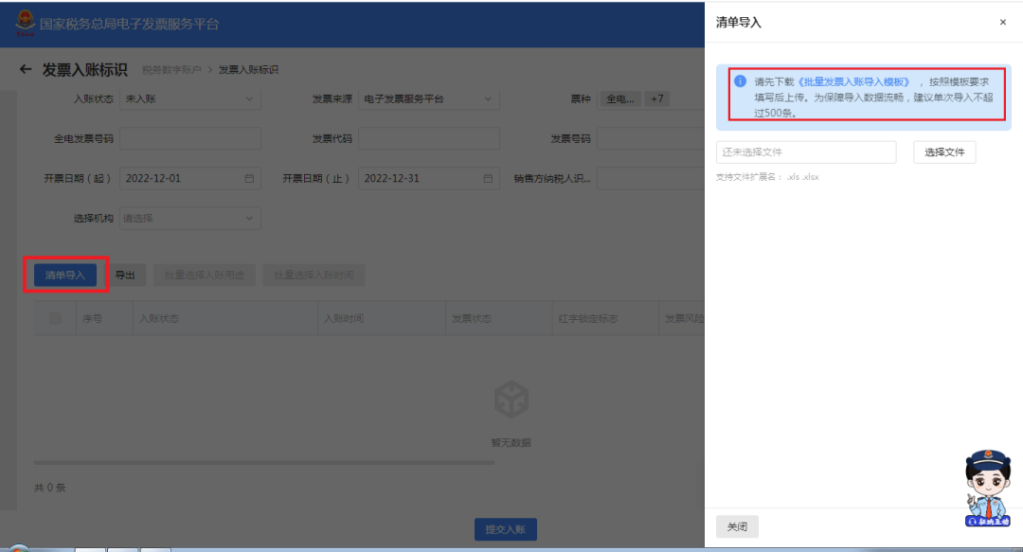Click the +7 票种 tag
The height and width of the screenshot is (552, 1023).
657,98
